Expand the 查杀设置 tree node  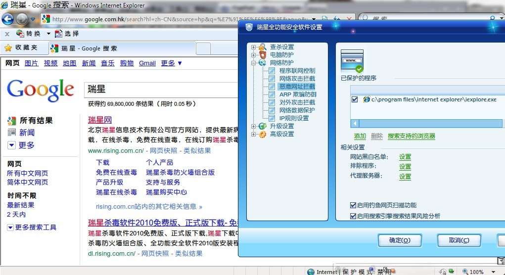(x=253, y=47)
